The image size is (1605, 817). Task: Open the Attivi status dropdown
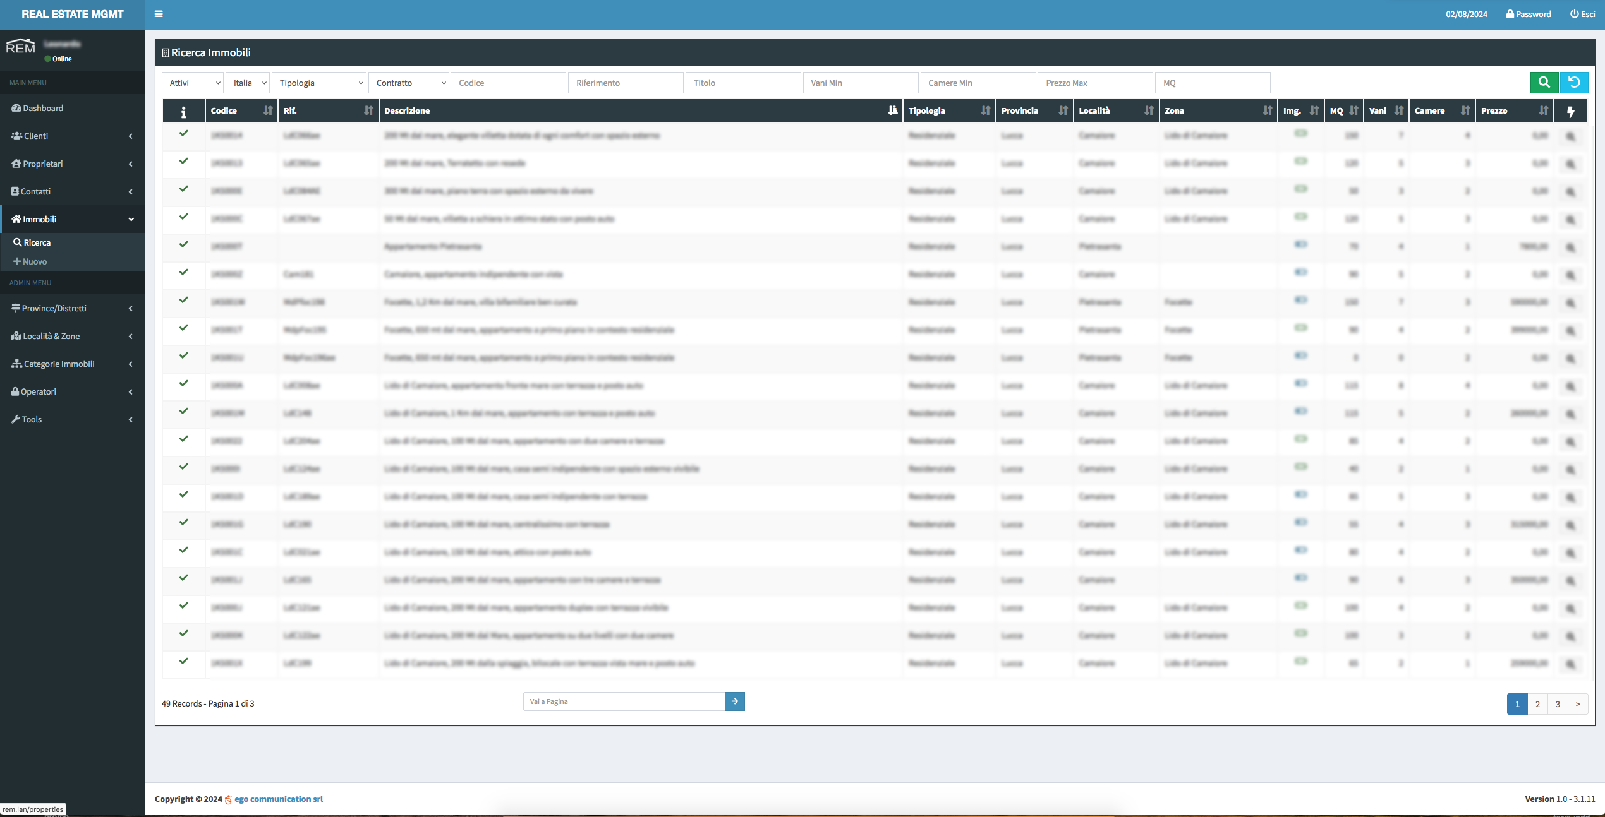193,83
